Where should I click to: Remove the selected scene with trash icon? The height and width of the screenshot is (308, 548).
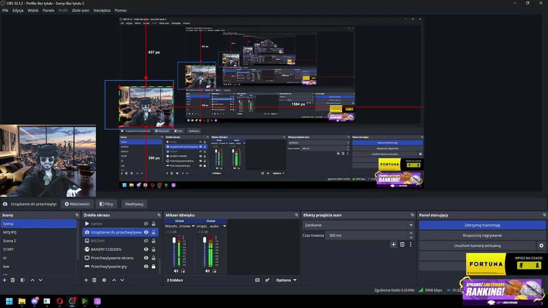click(13, 280)
